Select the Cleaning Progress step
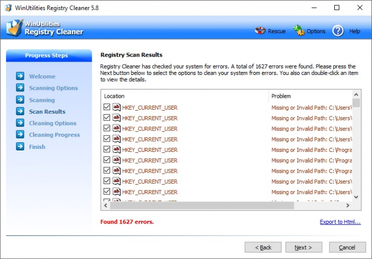 55,135
